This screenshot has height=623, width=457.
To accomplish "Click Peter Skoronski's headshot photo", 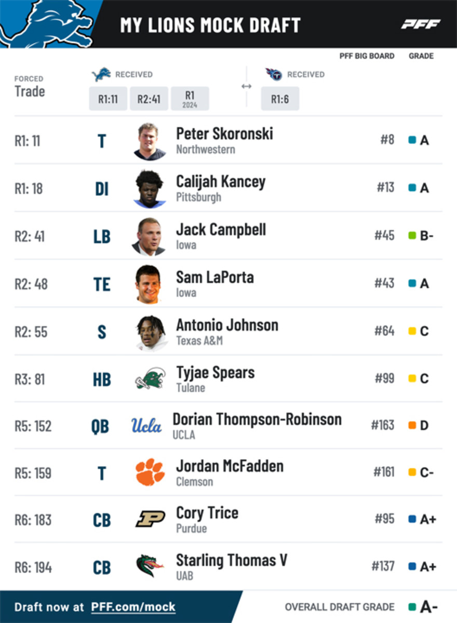I will (x=150, y=141).
